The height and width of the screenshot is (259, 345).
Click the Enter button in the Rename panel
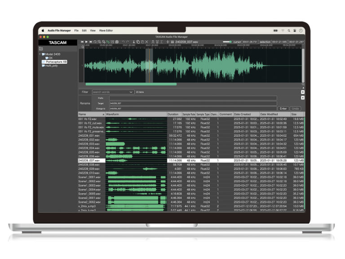[283, 108]
